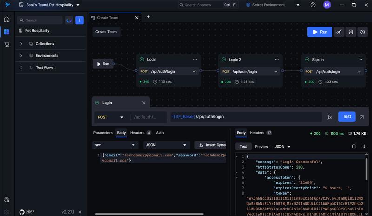Click the Test button
372x216 pixels.
[x=346, y=117]
